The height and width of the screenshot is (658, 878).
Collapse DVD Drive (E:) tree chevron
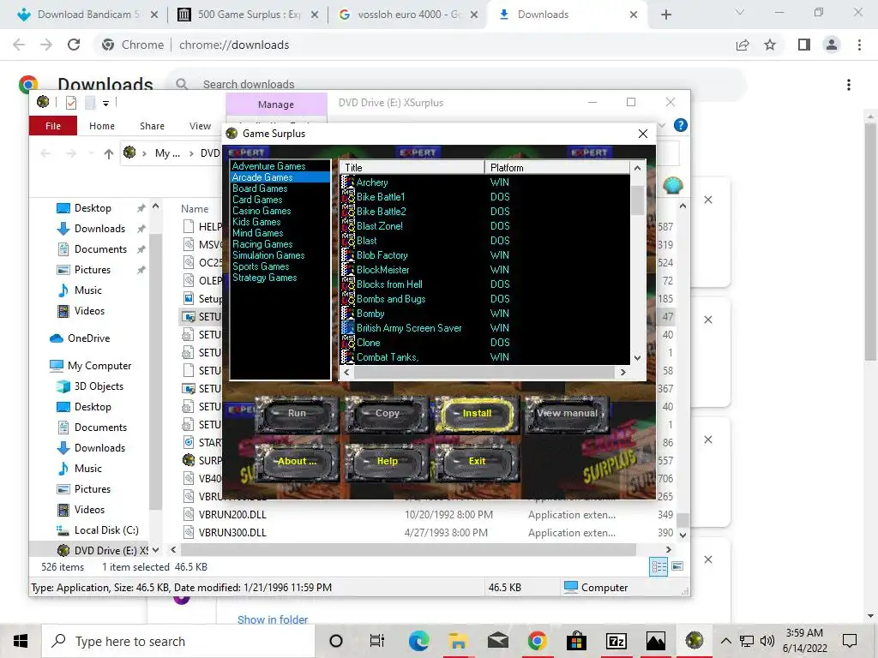(x=156, y=551)
